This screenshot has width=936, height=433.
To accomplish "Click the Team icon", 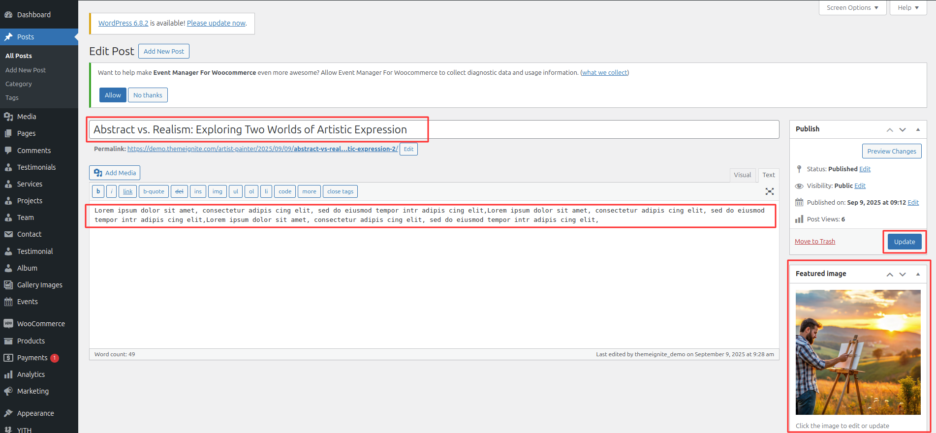I will tap(8, 217).
